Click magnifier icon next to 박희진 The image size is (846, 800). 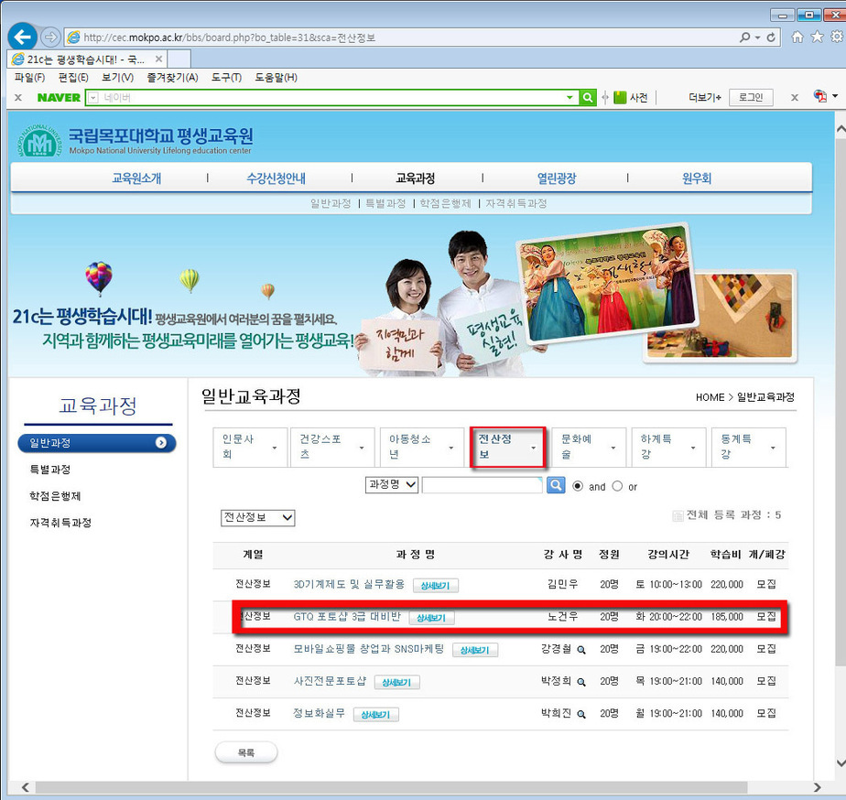pos(581,715)
